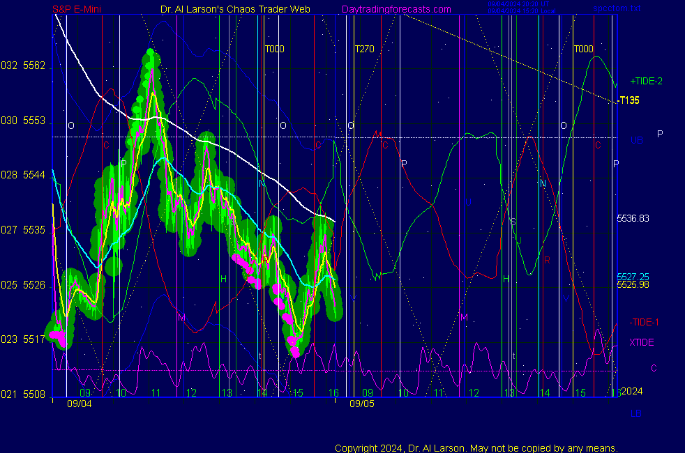Screen dimensions: 685x453
Task: Click the 15:20 Local timestamp
Action: pos(522,11)
